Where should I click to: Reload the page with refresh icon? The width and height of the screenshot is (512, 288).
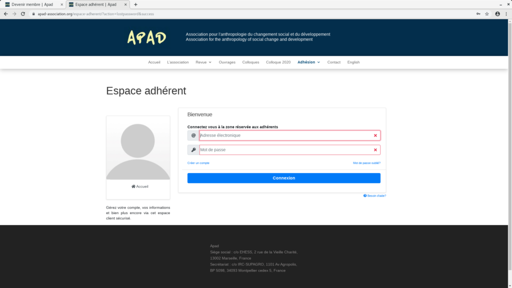click(23, 14)
